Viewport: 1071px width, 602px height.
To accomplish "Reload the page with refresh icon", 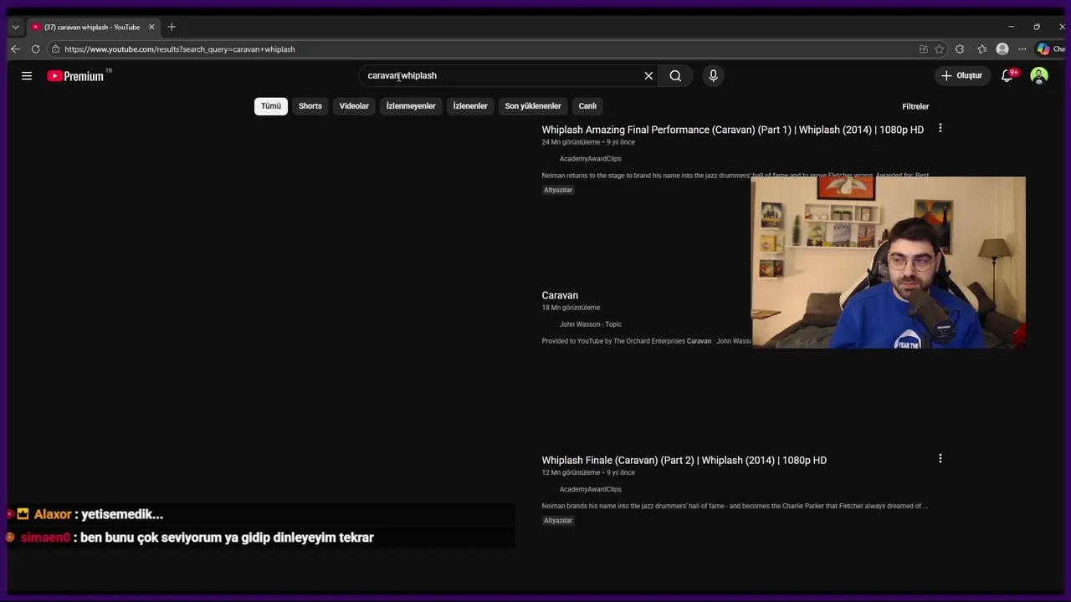I will tap(35, 49).
